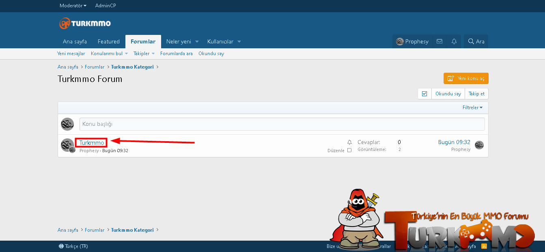
Task: Toggle the select-all checkbox near Okundu say
Action: [x=424, y=94]
